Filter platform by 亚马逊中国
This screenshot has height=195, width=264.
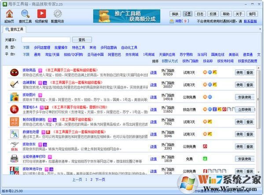point(95,55)
